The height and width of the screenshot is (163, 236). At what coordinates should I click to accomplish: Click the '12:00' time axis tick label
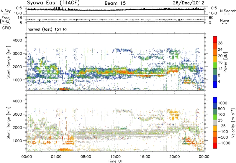coord(115,157)
